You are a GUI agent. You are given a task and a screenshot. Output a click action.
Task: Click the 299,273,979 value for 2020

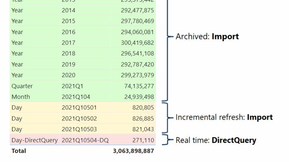[x=137, y=75]
